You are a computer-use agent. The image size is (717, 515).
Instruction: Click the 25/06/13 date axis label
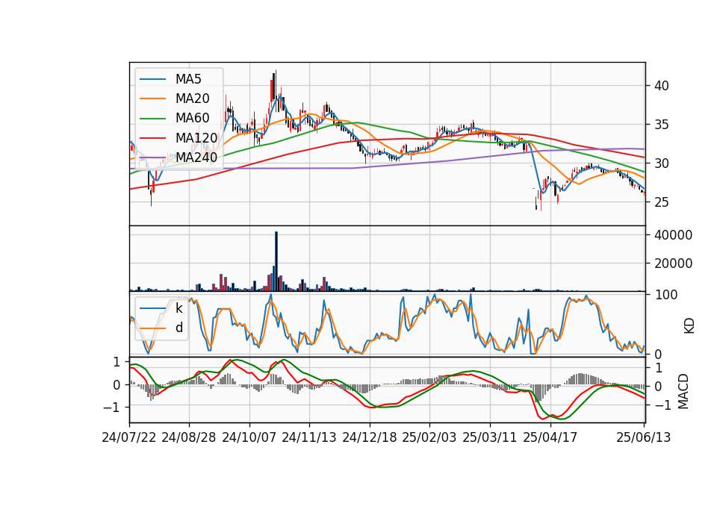[643, 437]
